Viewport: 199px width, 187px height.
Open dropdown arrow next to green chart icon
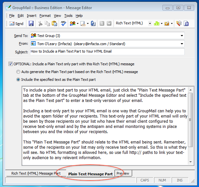(x=162, y=23)
